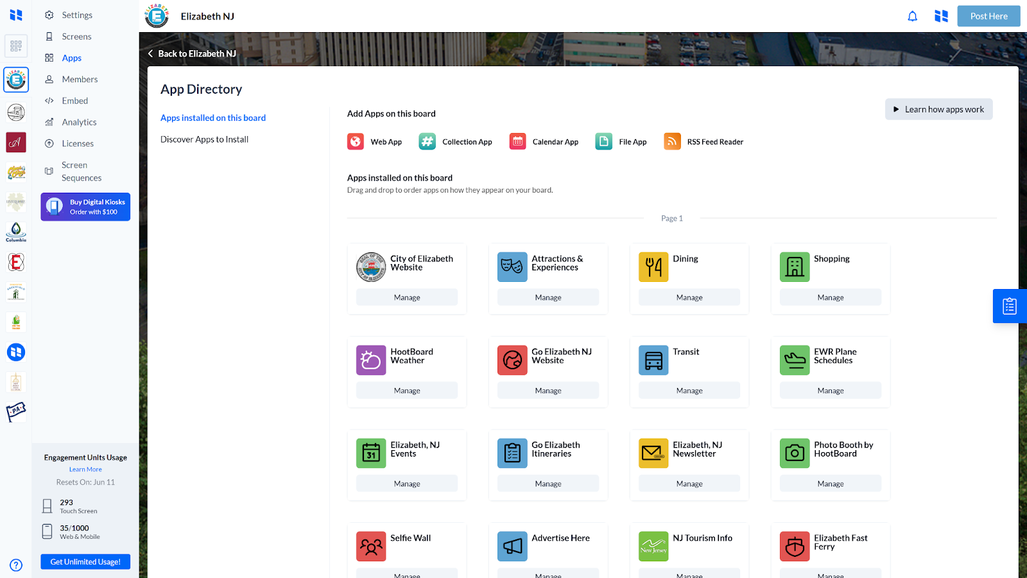This screenshot has width=1027, height=578.
Task: Click the City of Elizabeth Website seal icon
Action: click(x=371, y=267)
